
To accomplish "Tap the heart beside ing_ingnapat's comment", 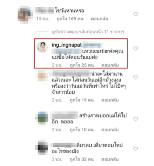I will [135, 48].
